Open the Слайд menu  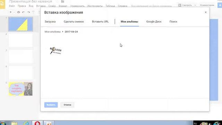(52, 6)
